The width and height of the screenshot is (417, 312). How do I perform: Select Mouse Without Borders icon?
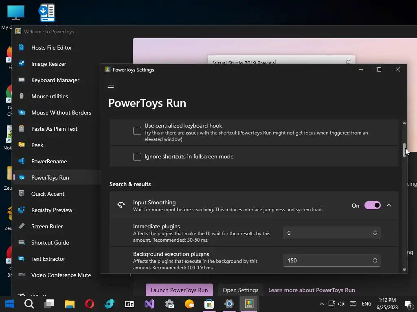tap(22, 113)
